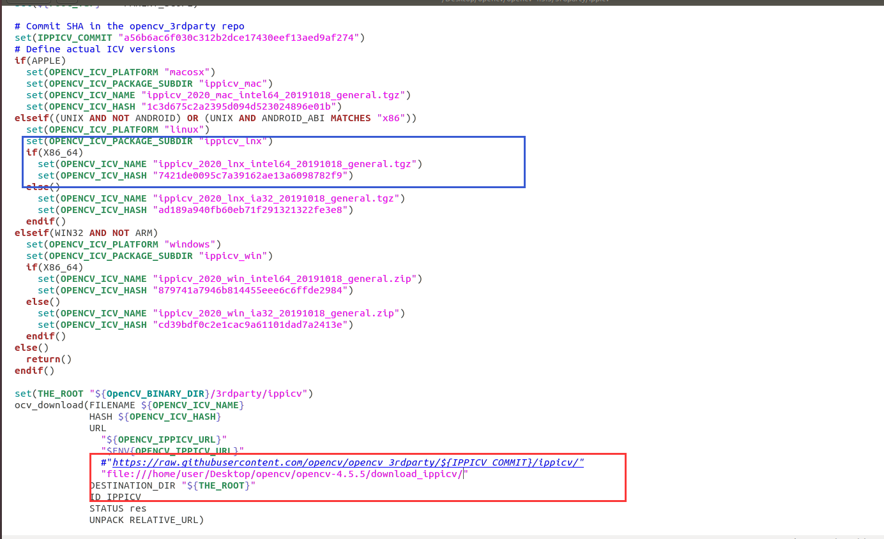
Task: Click the ID IPPICV line
Action: pos(115,497)
